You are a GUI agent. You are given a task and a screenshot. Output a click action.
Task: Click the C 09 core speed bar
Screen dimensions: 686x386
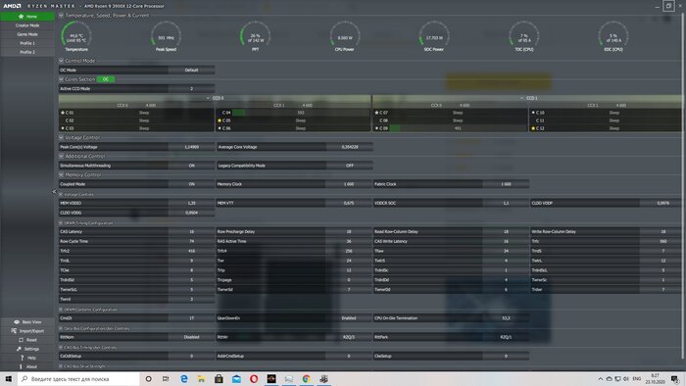(x=458, y=128)
